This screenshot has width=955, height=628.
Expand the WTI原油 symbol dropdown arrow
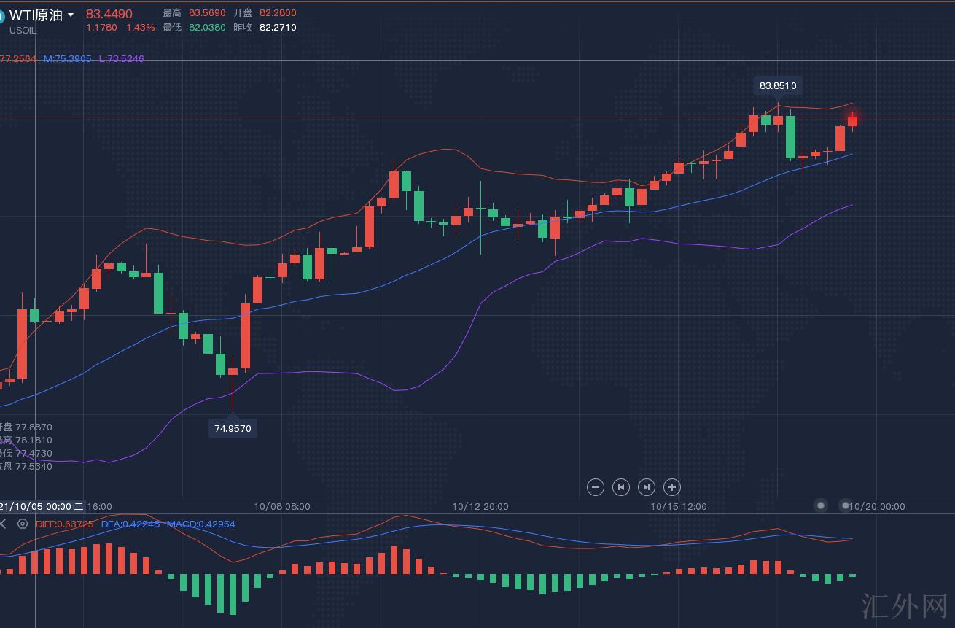click(x=71, y=15)
